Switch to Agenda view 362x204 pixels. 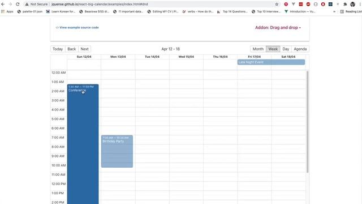coord(300,49)
